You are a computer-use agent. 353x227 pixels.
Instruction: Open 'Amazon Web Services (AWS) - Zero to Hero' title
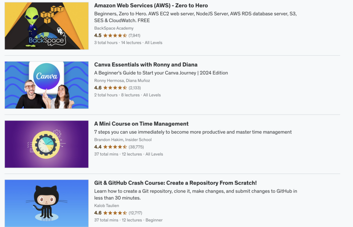tap(151, 6)
